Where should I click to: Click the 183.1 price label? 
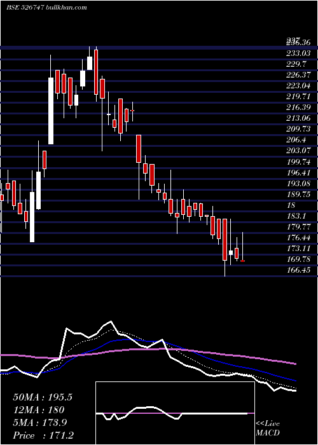[x=296, y=216]
